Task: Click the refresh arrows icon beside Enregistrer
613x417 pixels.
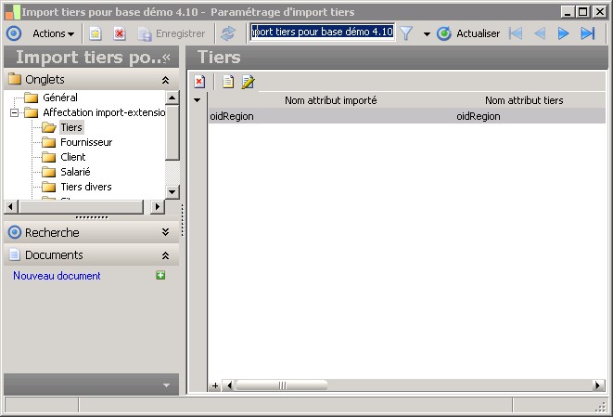Action: [x=228, y=33]
